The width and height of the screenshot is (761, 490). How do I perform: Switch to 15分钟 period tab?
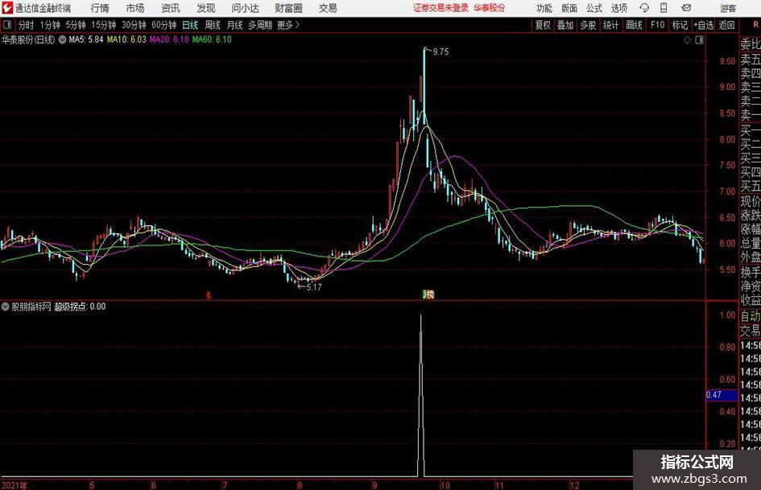tap(104, 25)
